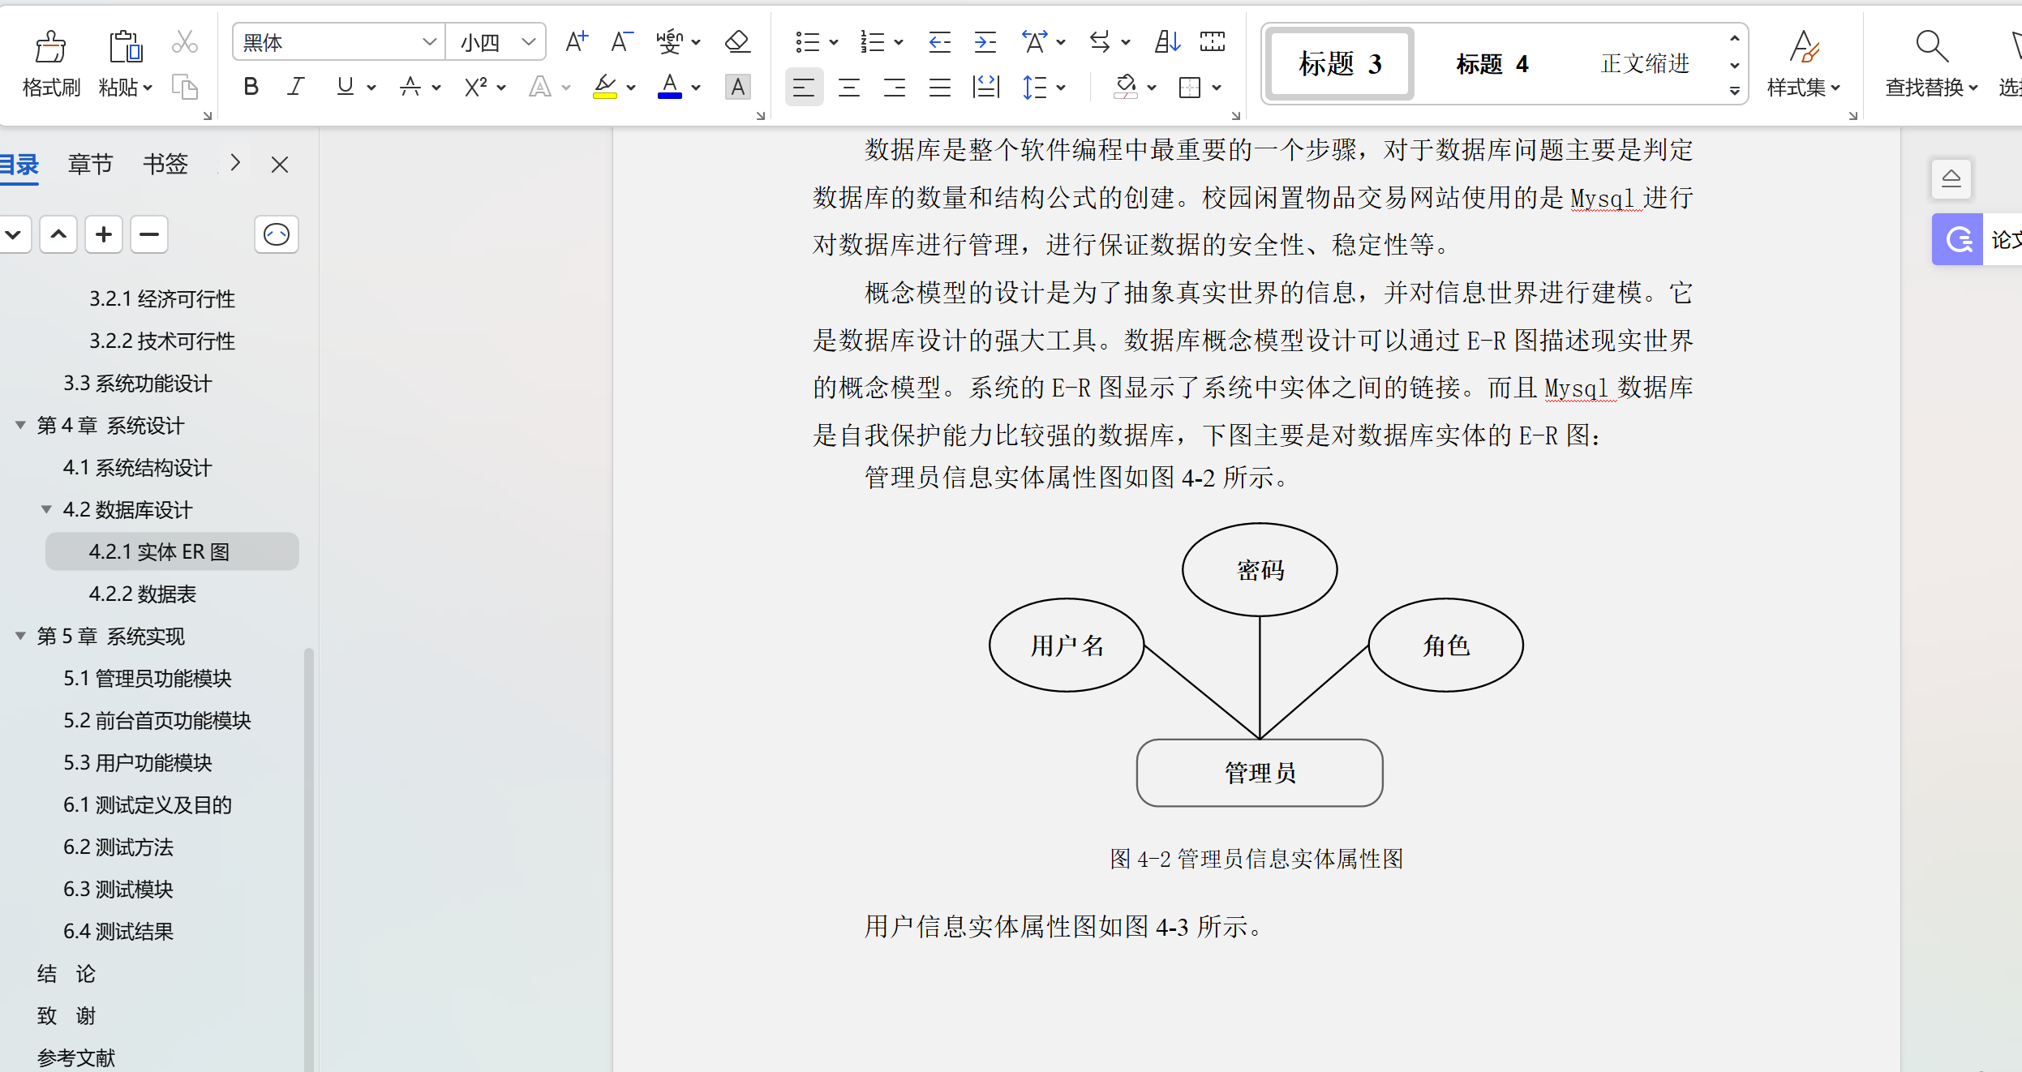Jump to 6.2 测试方法 heading
2022x1072 pixels.
pos(118,847)
